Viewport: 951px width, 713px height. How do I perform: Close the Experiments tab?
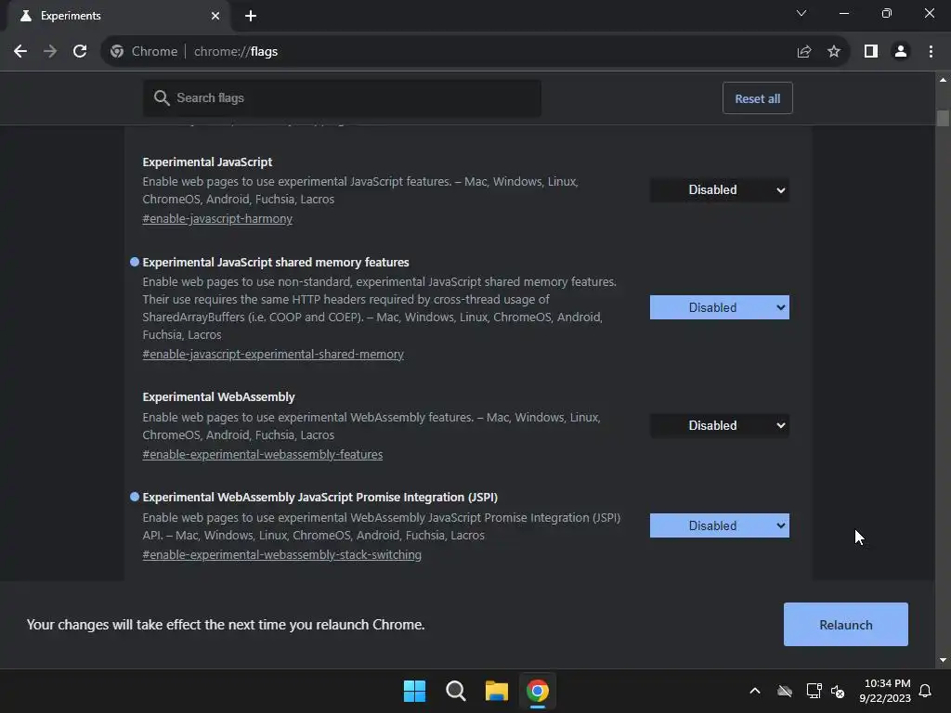[215, 16]
